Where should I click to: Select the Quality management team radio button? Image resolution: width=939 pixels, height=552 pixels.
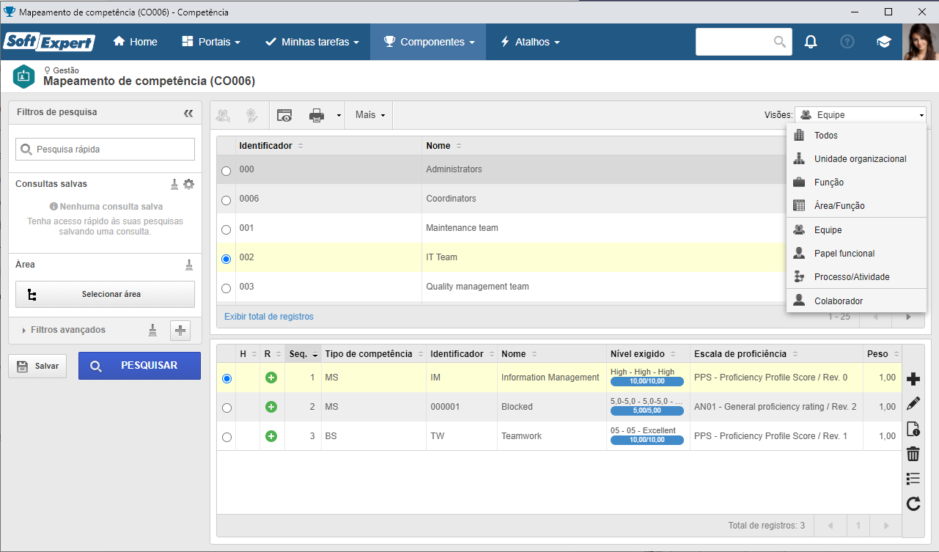[x=226, y=288]
